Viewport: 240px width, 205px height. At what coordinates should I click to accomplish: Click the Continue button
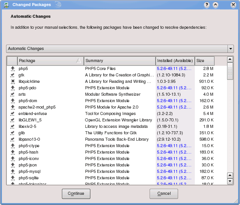[76, 194]
